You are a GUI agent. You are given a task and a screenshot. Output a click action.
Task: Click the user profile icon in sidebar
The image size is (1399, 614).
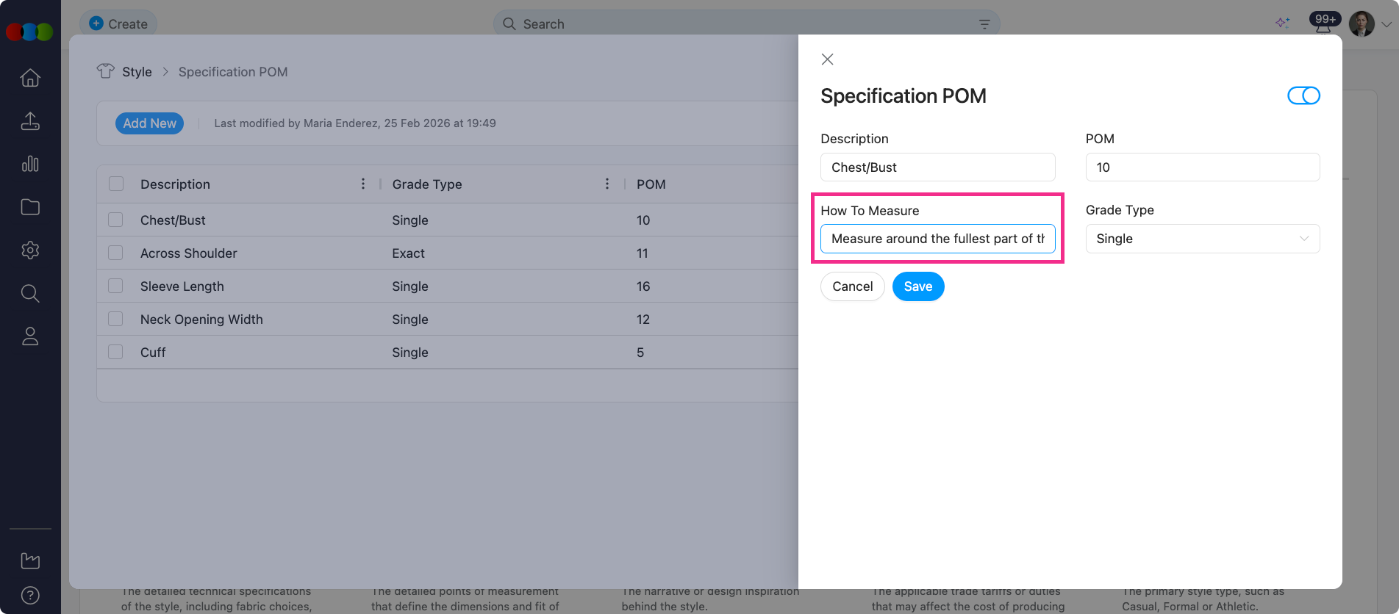(x=30, y=336)
